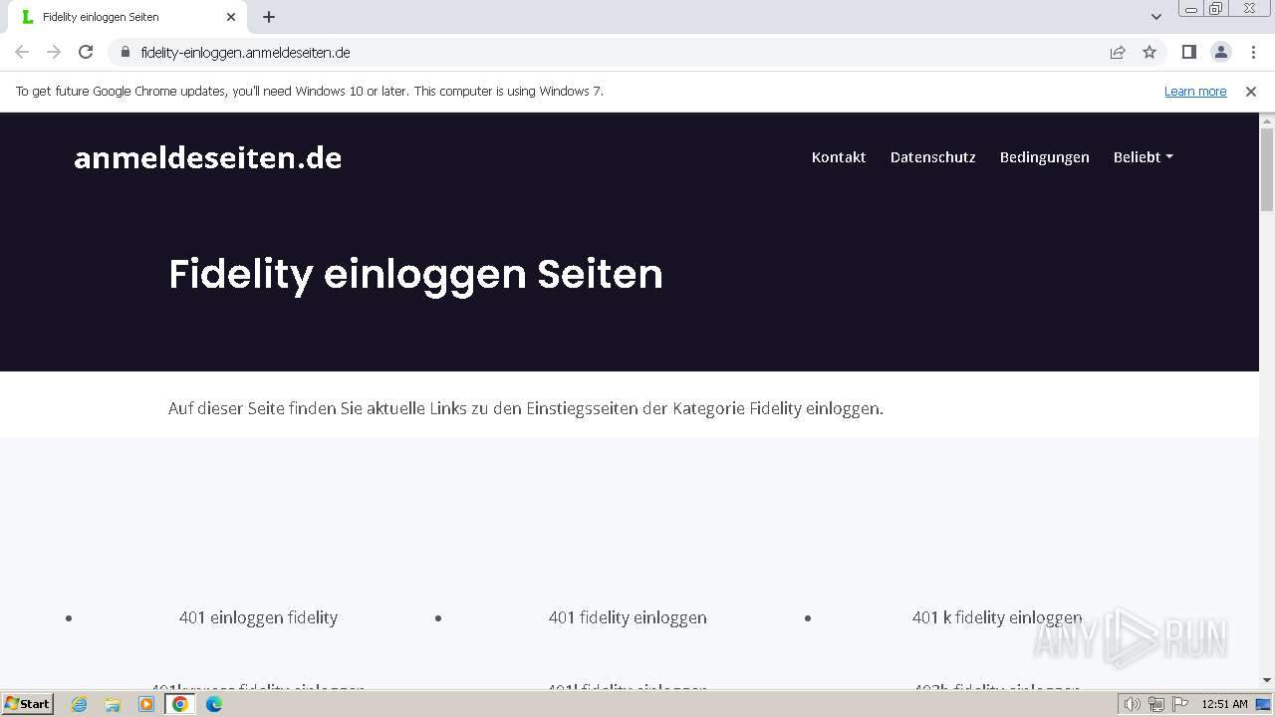Open the Windows Start menu

(x=27, y=703)
